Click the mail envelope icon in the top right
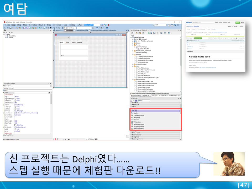This screenshot has width=252, height=189. point(169,25)
